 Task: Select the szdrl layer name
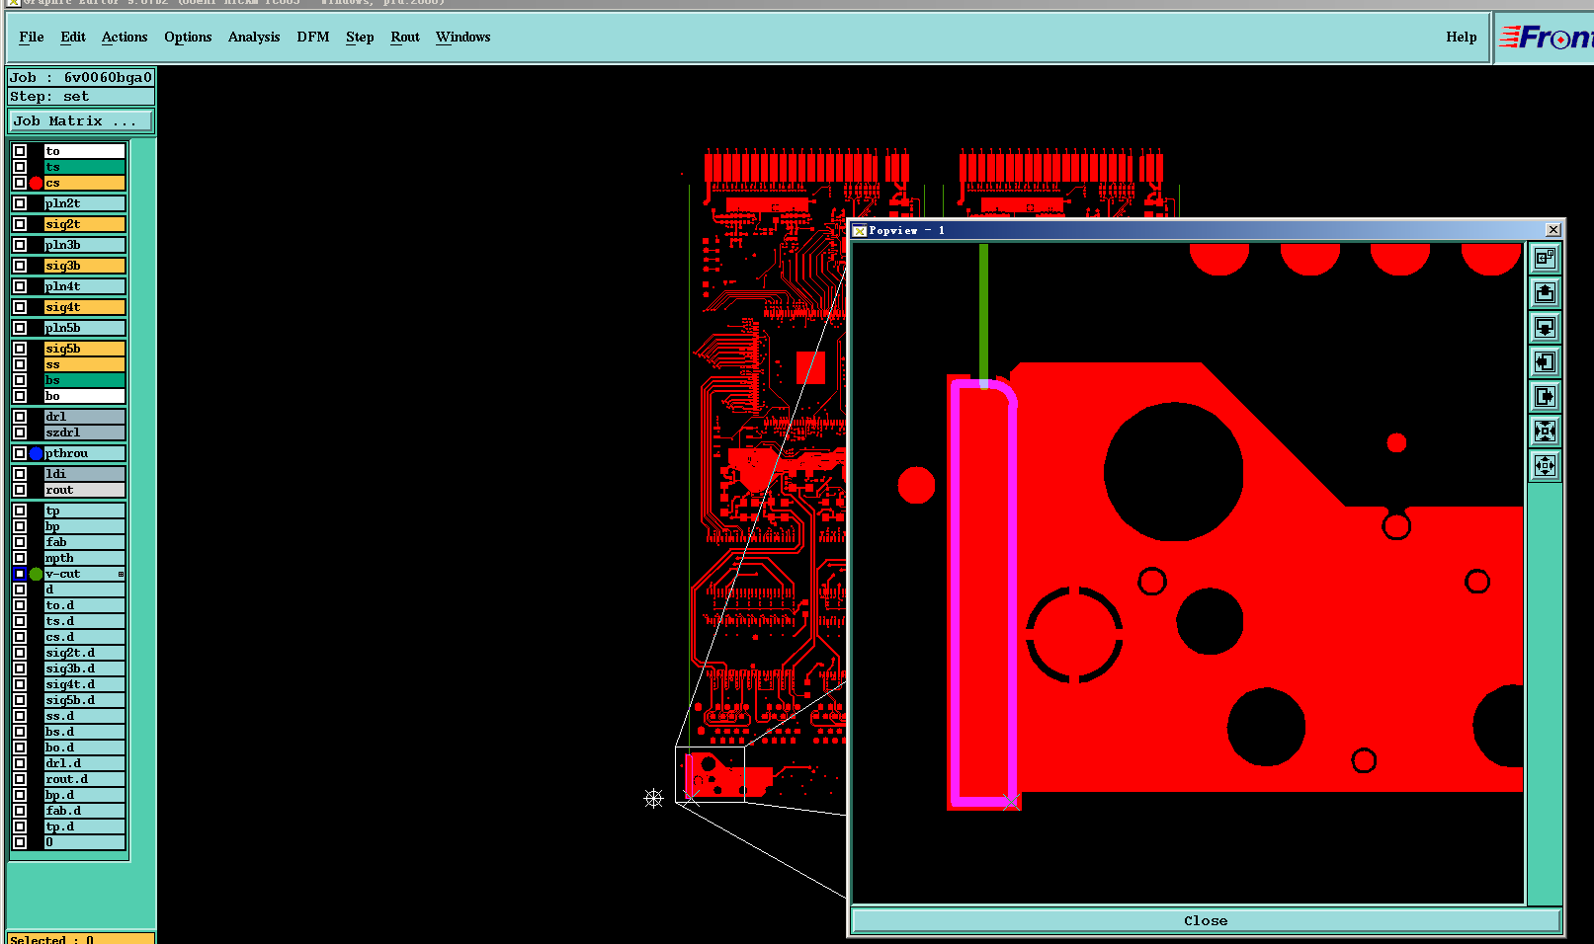[x=85, y=433]
